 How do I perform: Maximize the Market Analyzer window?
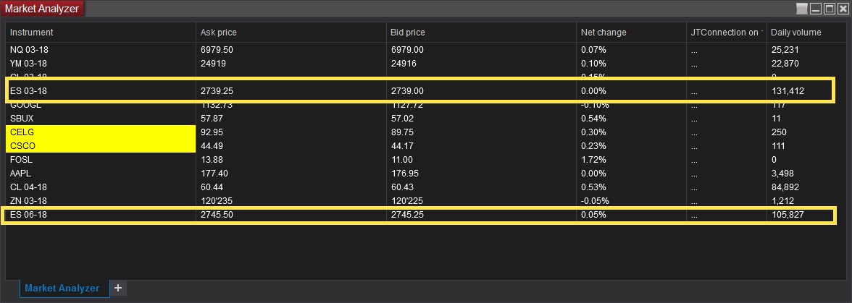829,9
